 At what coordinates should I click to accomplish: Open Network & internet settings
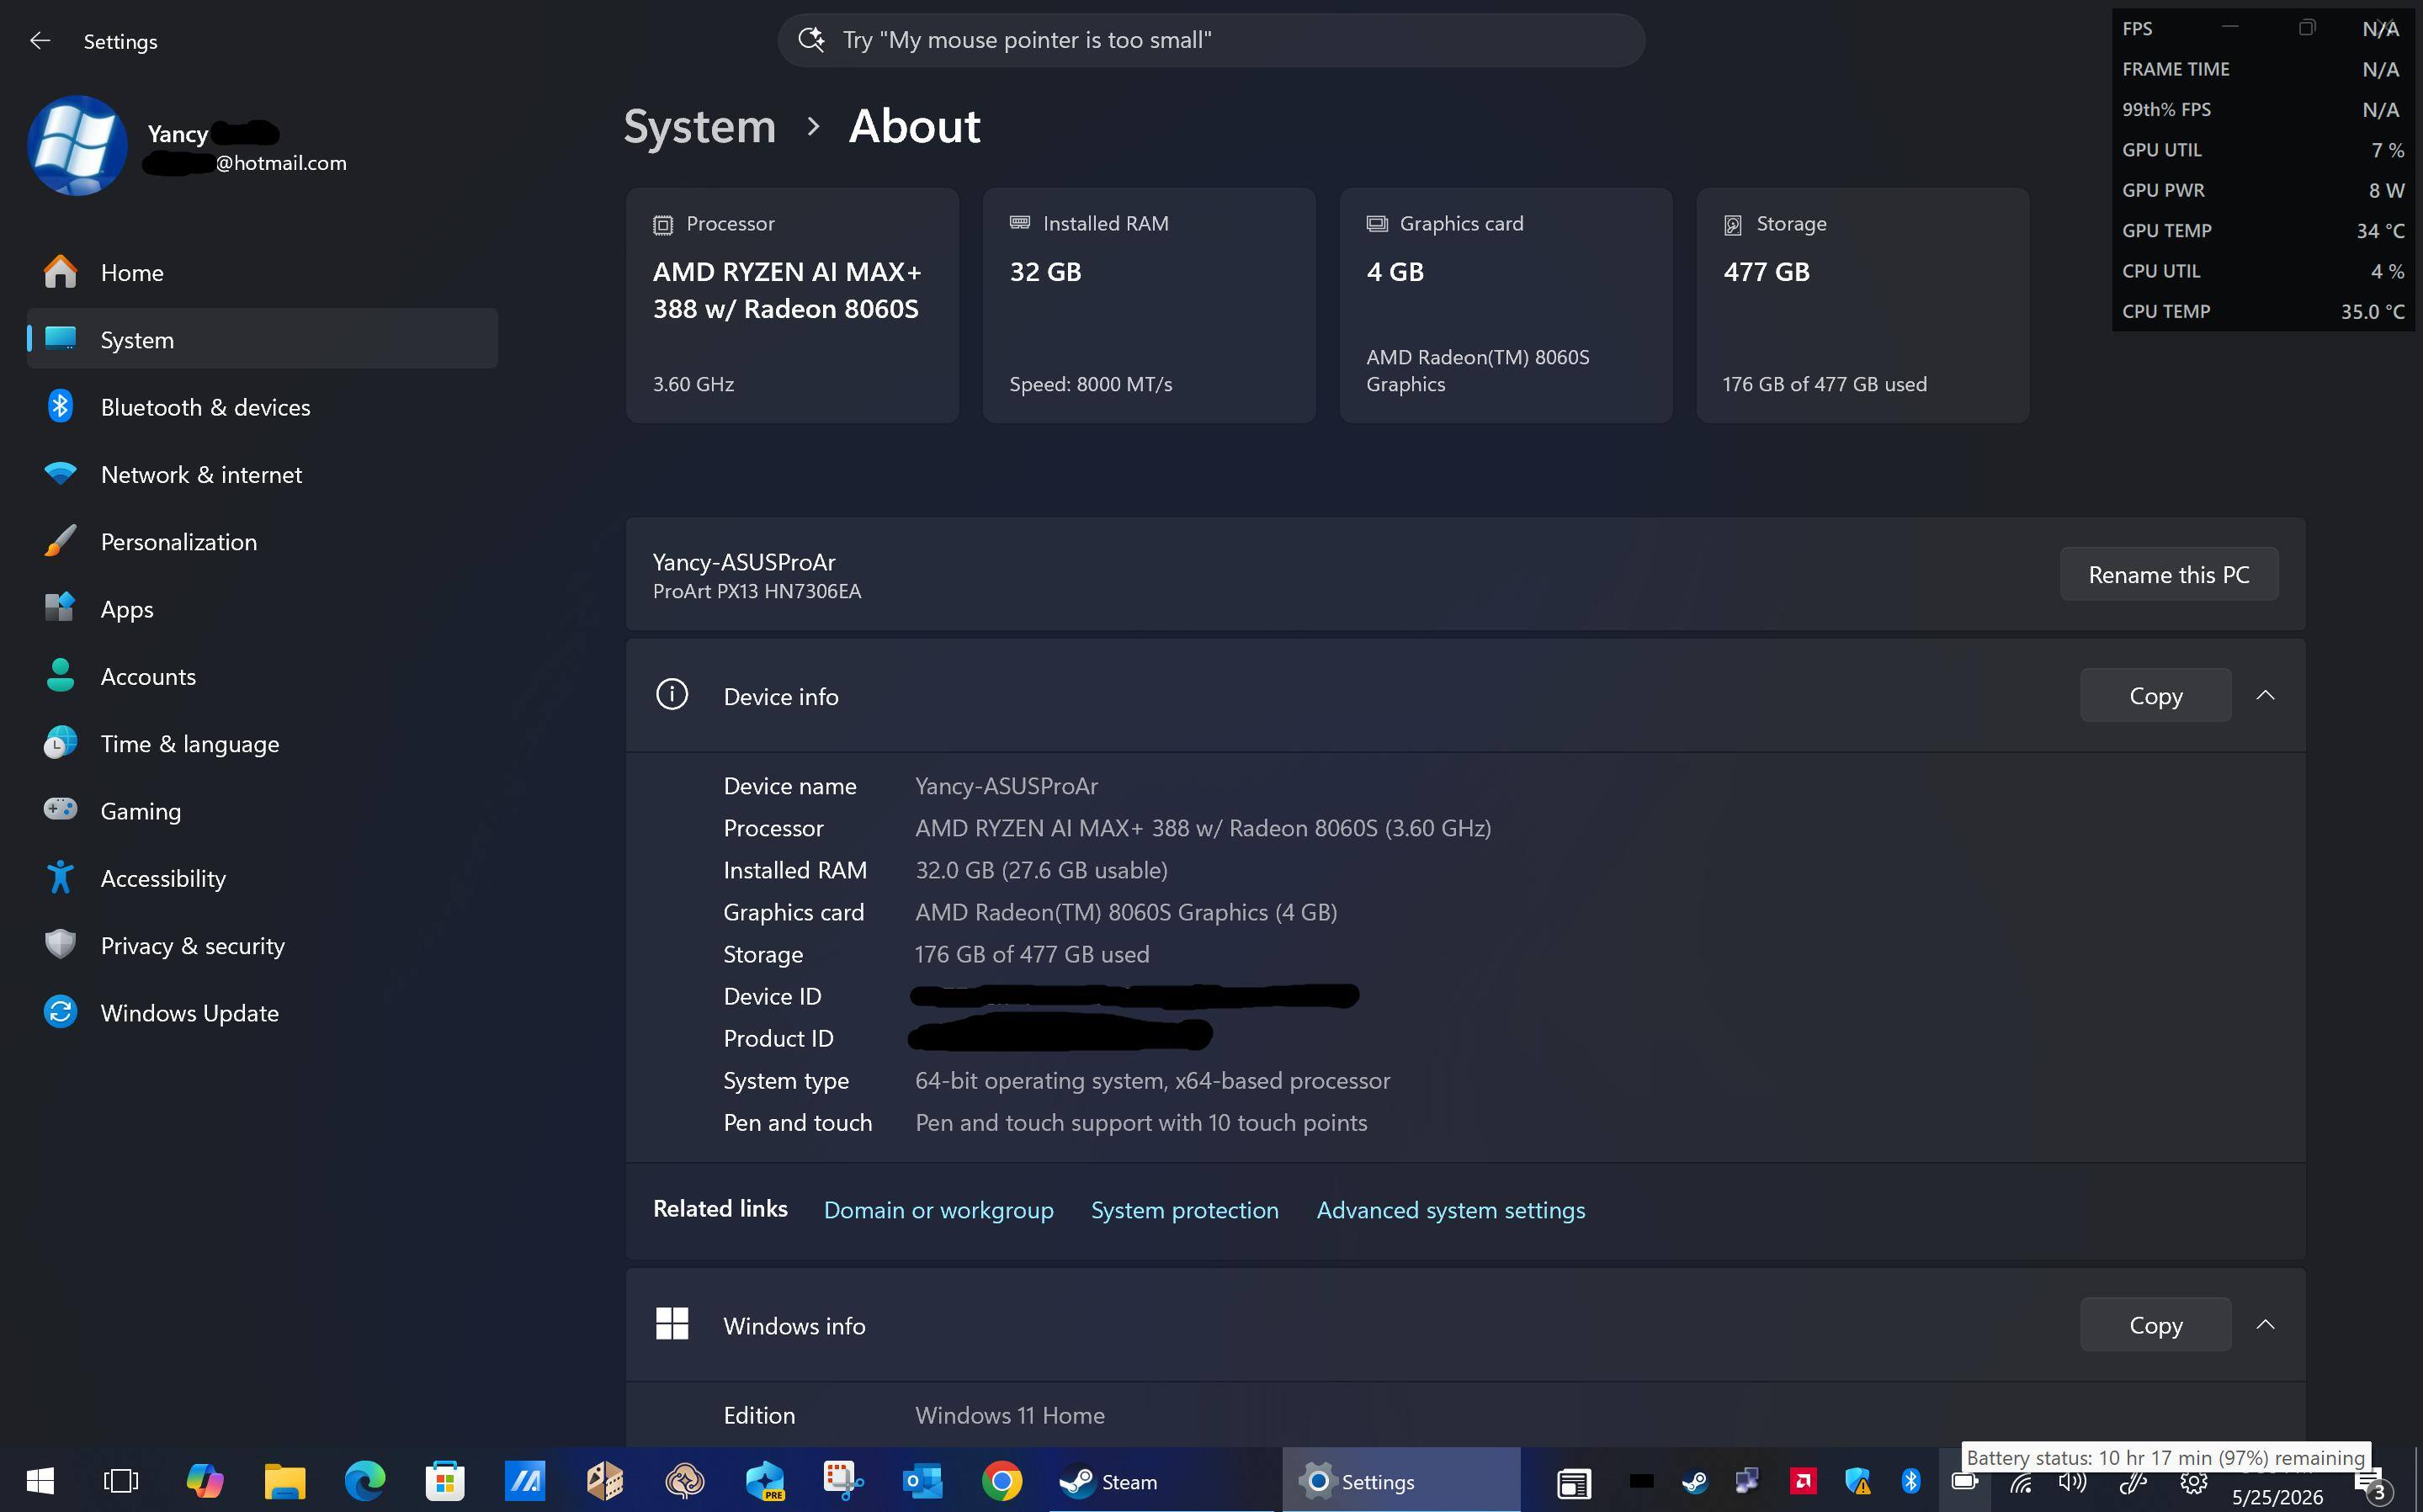262,474
